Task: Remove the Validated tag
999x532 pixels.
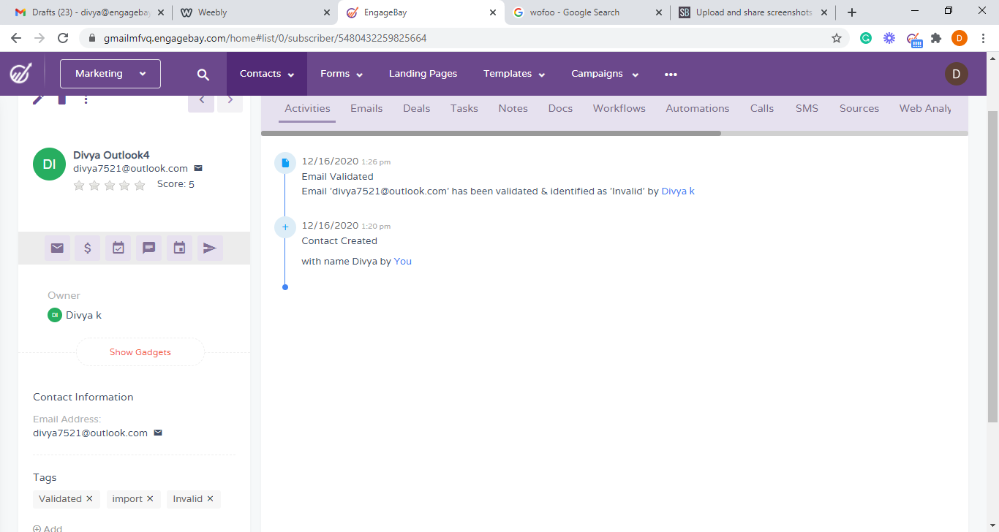Action: (89, 498)
